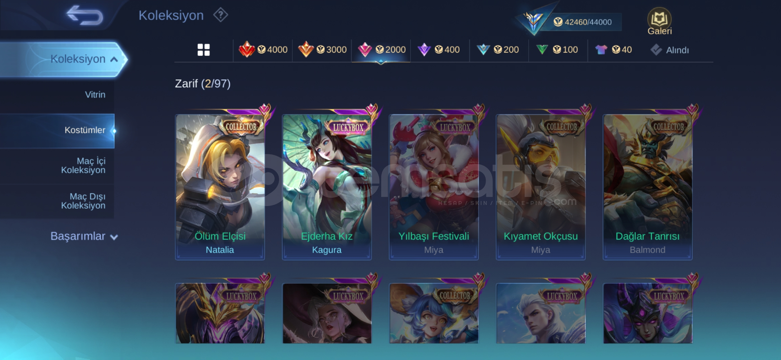Filter by the shirt 40 tier
The width and height of the screenshot is (781, 360).
point(613,50)
